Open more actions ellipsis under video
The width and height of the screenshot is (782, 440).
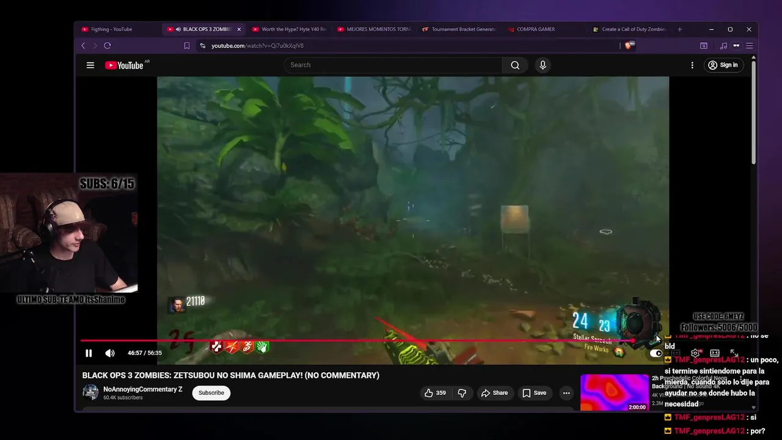pos(566,393)
